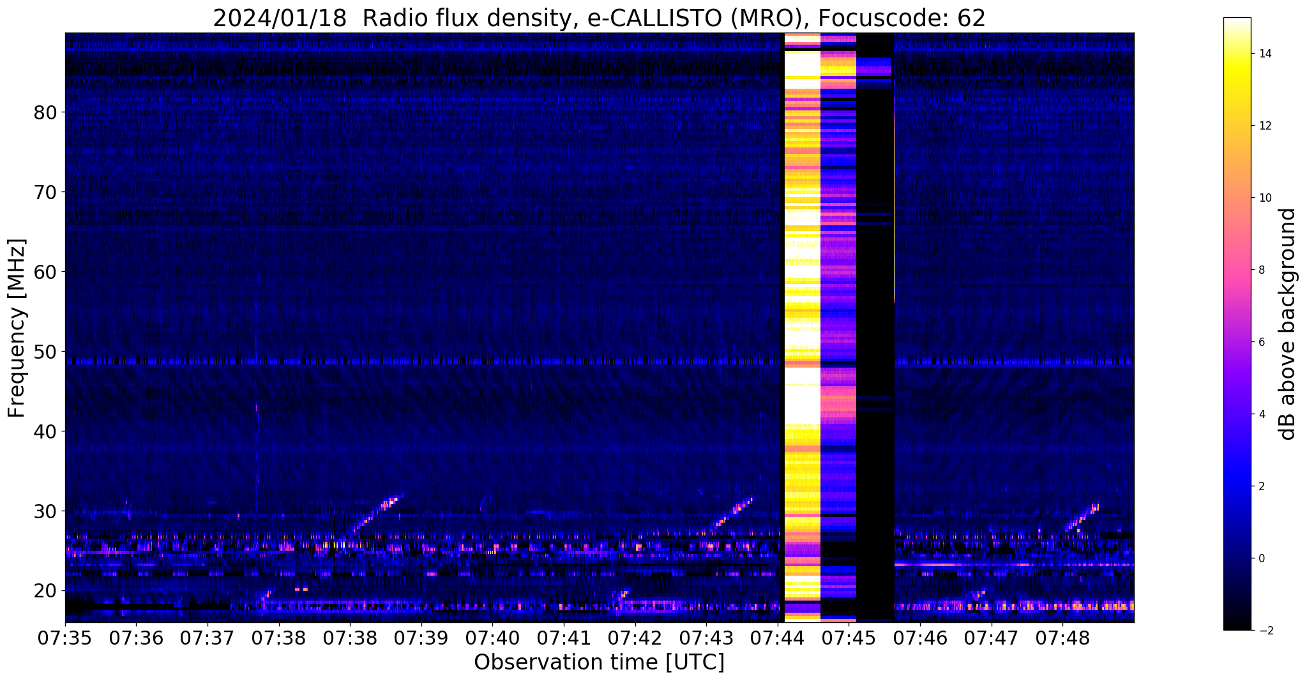Click the 07:47 time tick label
This screenshot has height=681, width=1307.
click(x=991, y=638)
